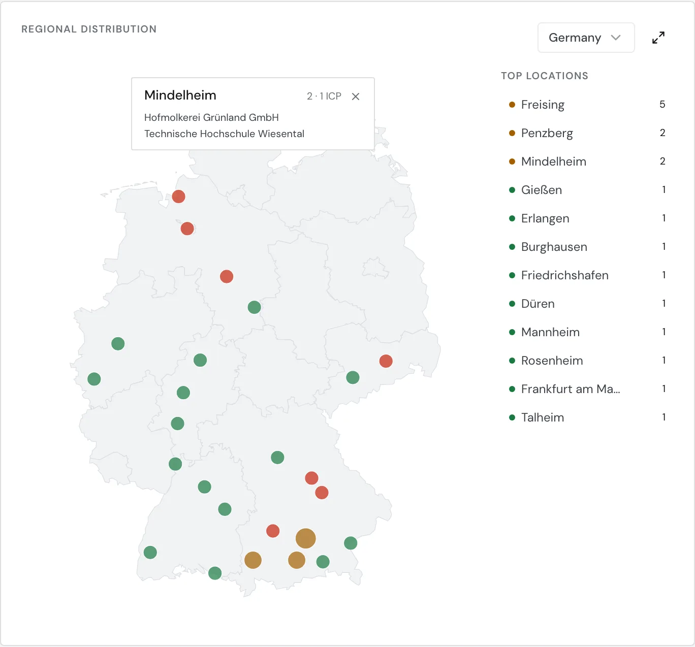Click the Freising count value 5
Viewport: 695px width, 647px height.
662,104
